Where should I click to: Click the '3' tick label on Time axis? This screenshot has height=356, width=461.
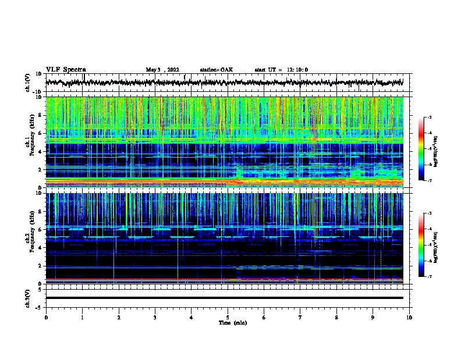pos(155,318)
